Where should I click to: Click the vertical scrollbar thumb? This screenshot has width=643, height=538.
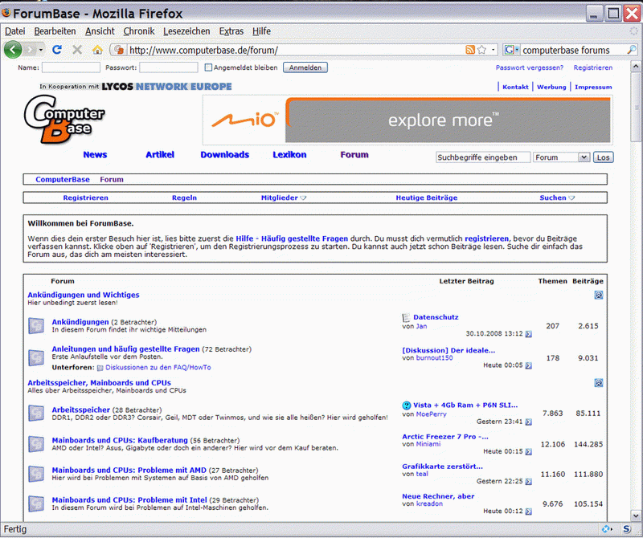coord(636,108)
